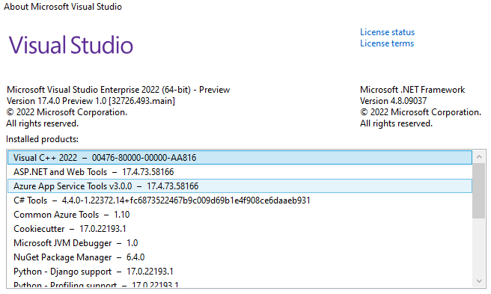Click the .NET Framework Version 4.8.09037 text

tap(393, 101)
